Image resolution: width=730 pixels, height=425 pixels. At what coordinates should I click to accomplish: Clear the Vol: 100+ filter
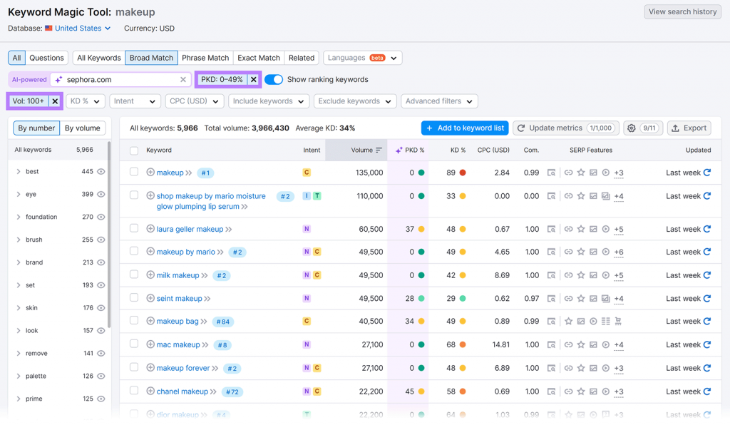click(x=55, y=101)
